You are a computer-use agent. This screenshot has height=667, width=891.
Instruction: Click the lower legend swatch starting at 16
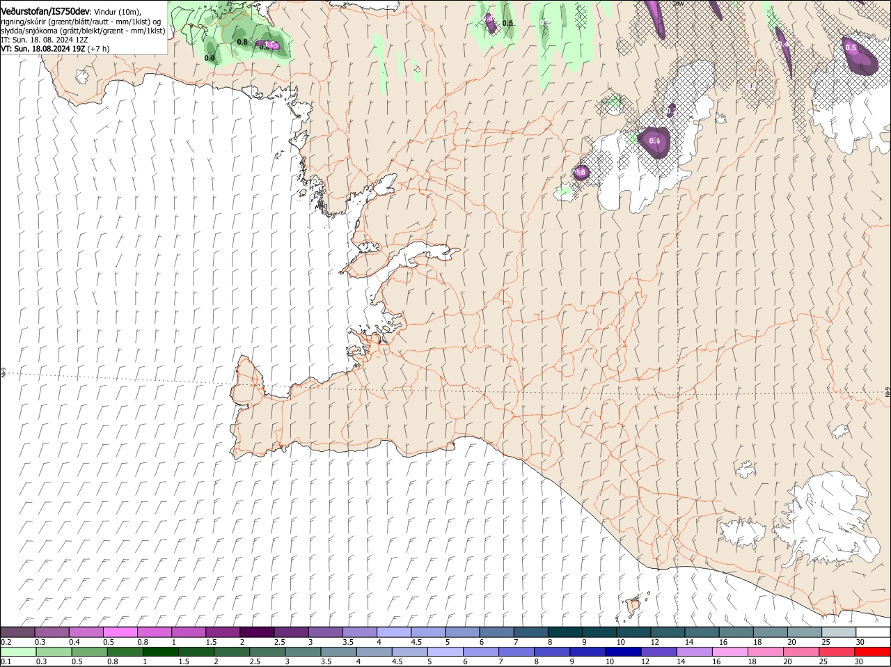pyautogui.click(x=730, y=652)
